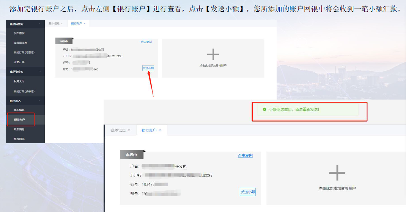This screenshot has width=406, height=212.
Task: Open 服务大厅 in the sidebar
Action: point(19,81)
